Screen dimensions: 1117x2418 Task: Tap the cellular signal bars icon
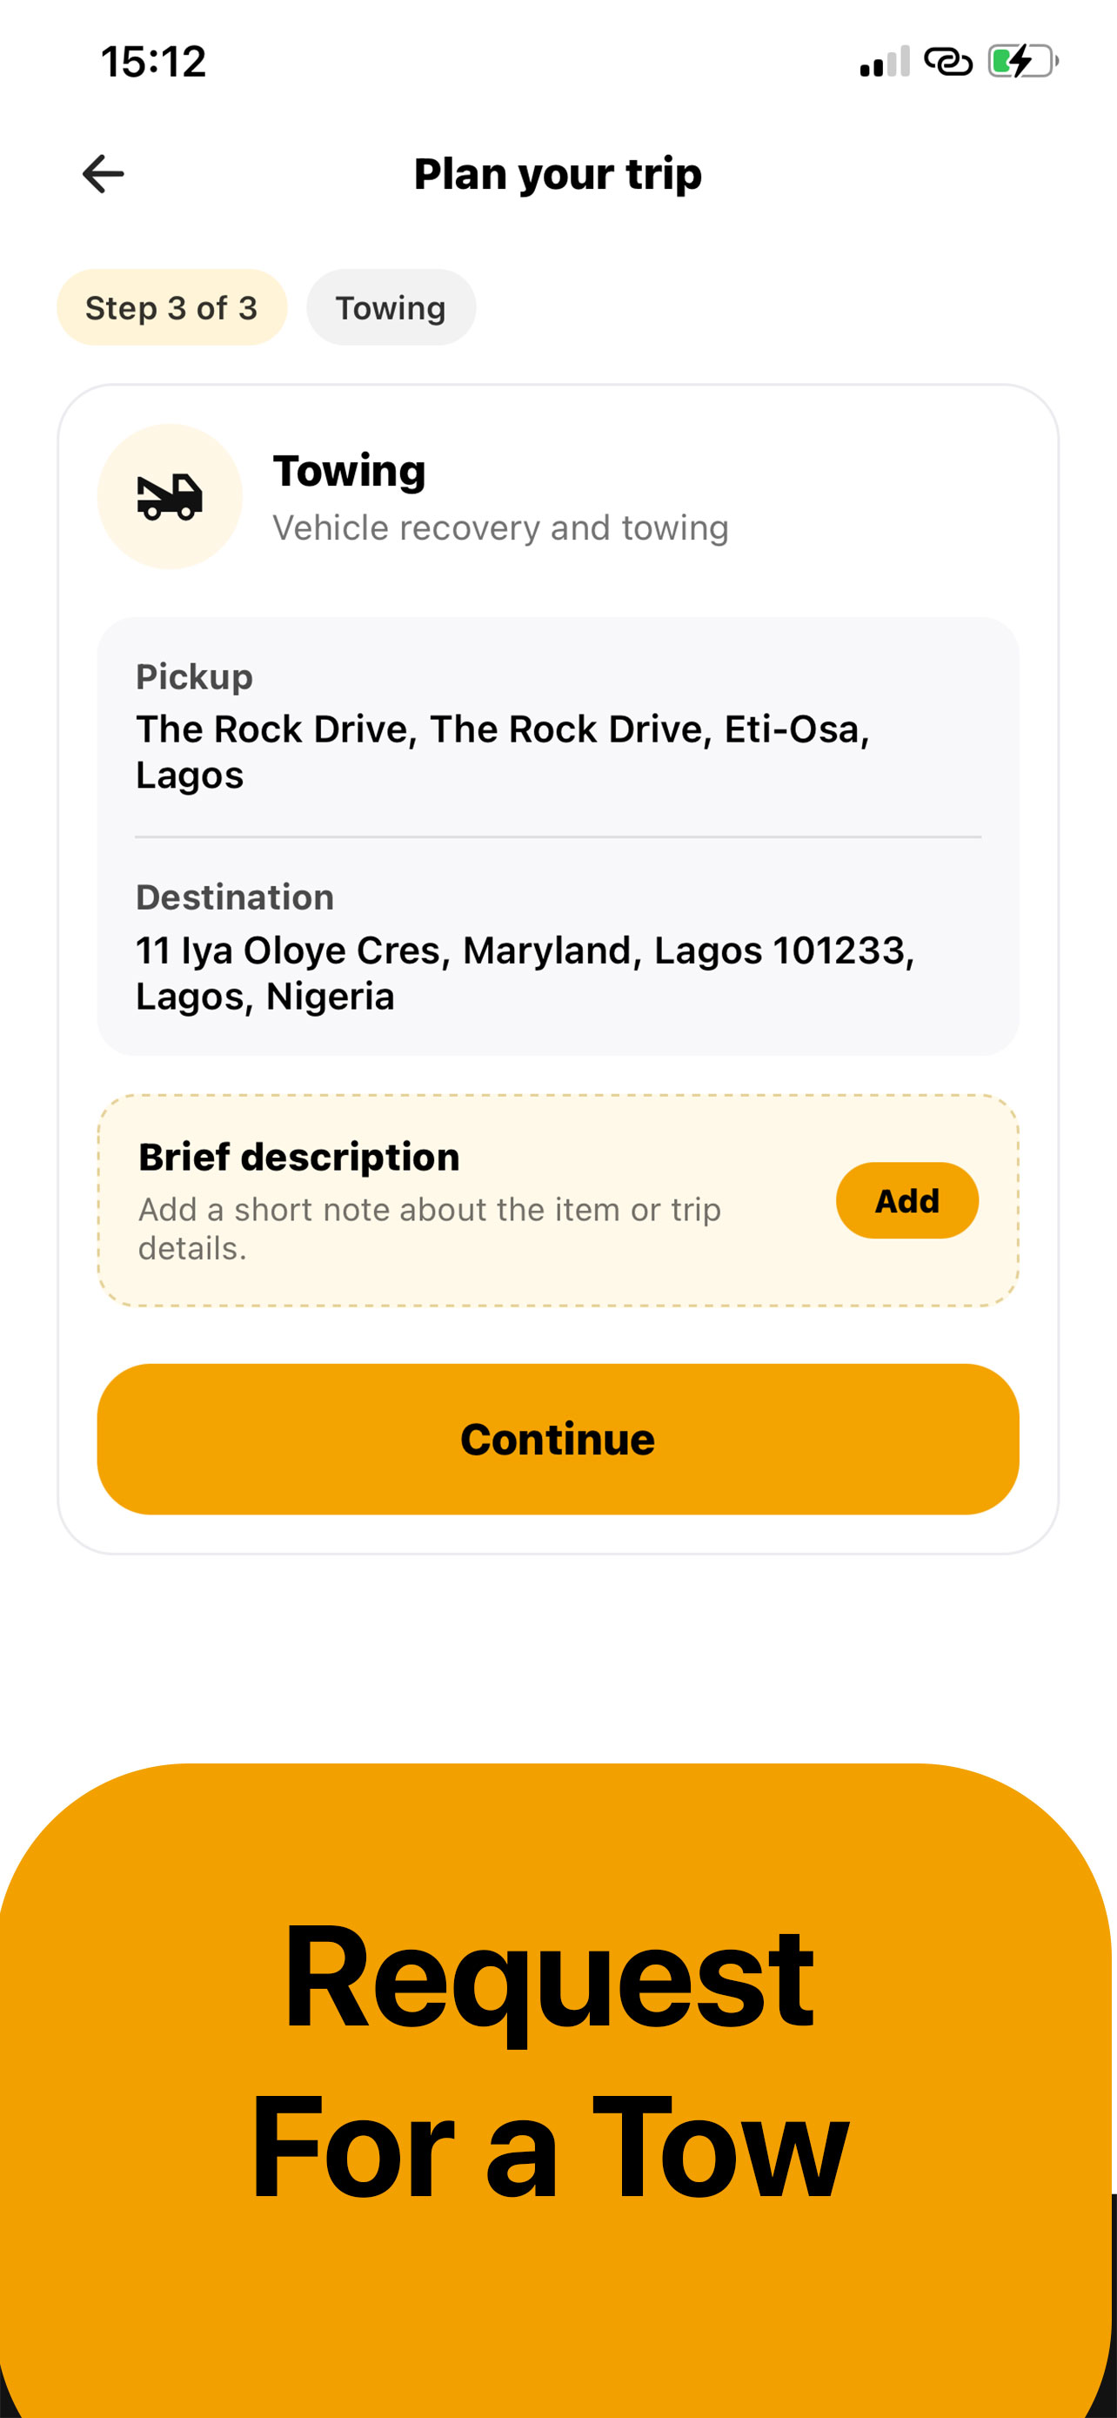[x=885, y=62]
